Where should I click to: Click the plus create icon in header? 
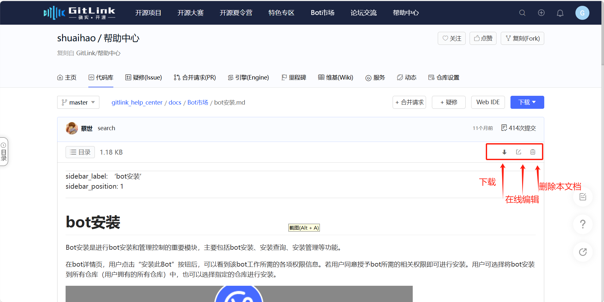click(541, 13)
